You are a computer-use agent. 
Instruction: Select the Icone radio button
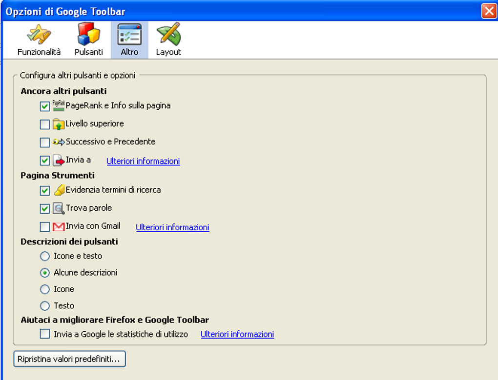(45, 289)
